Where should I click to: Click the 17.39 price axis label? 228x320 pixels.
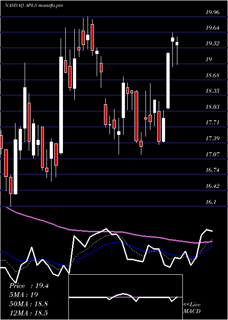pos(212,138)
